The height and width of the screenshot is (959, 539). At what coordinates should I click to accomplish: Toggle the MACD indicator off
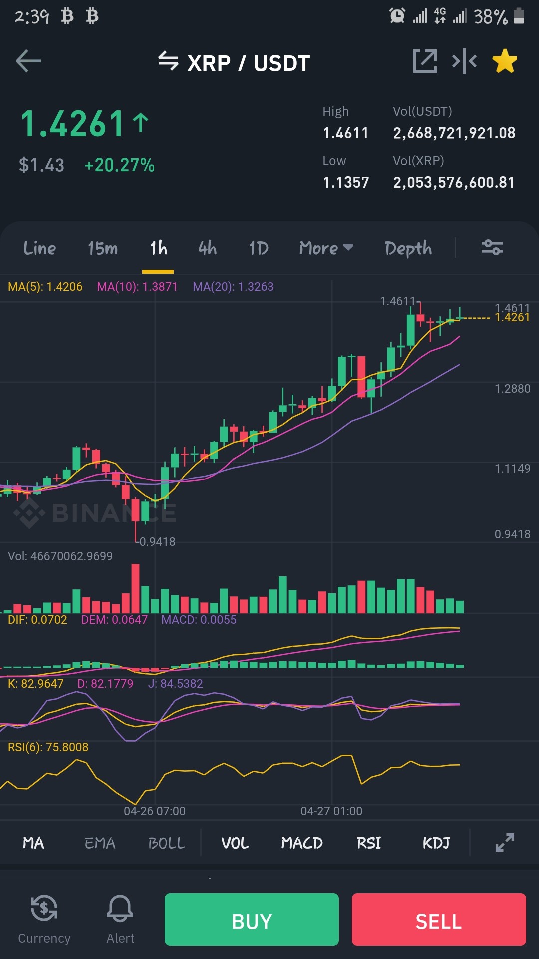(302, 843)
